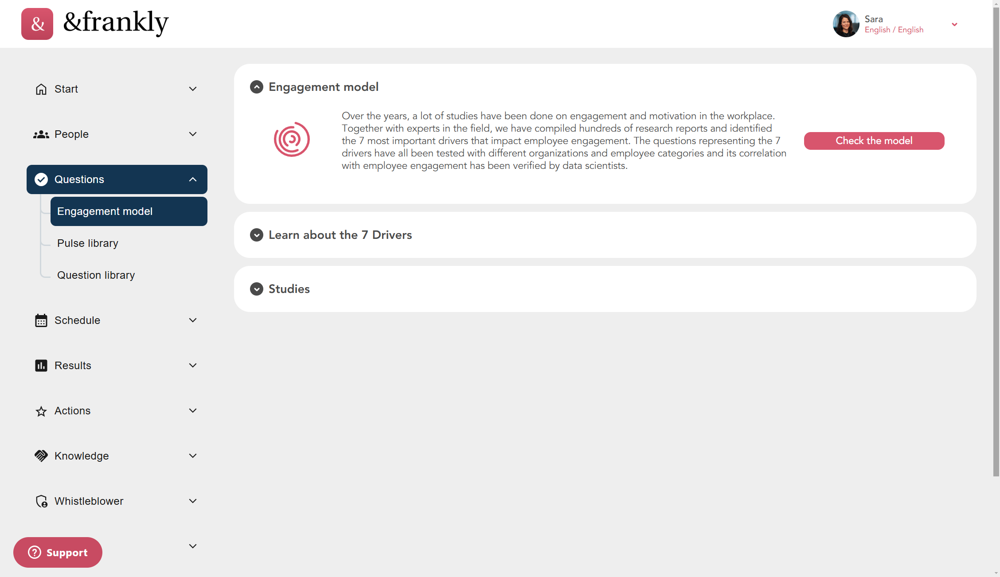Click the Knowledge handshake icon
Screen dimensions: 1000x577
pos(41,456)
